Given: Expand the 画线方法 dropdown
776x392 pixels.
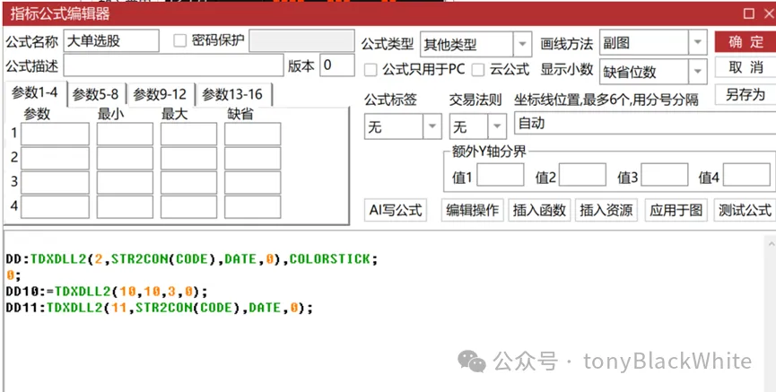Looking at the screenshot, I should 697,43.
